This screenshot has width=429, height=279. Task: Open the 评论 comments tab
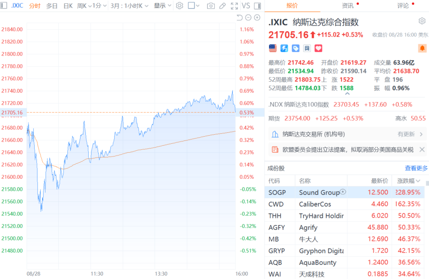pos(403,6)
